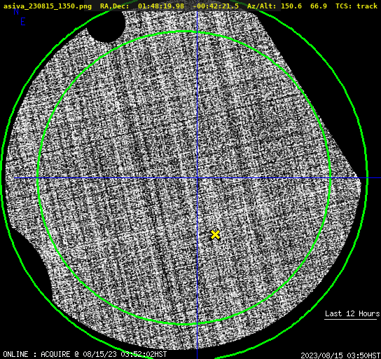Screen dimensions: 381x359
Task: Click the ONLINE : ACQUIRE status line
Action: pyautogui.click(x=85, y=354)
